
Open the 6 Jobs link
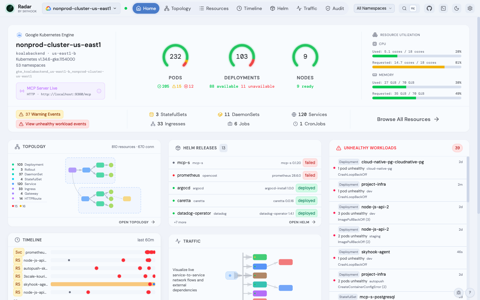238,124
